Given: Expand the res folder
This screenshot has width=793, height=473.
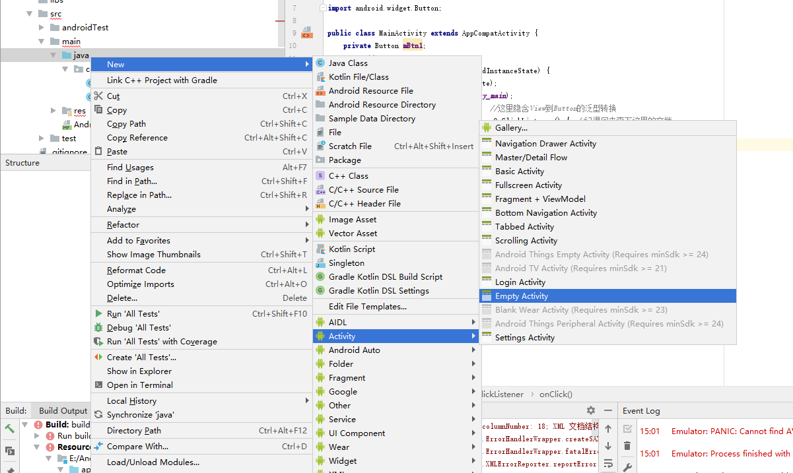Looking at the screenshot, I should click(53, 111).
